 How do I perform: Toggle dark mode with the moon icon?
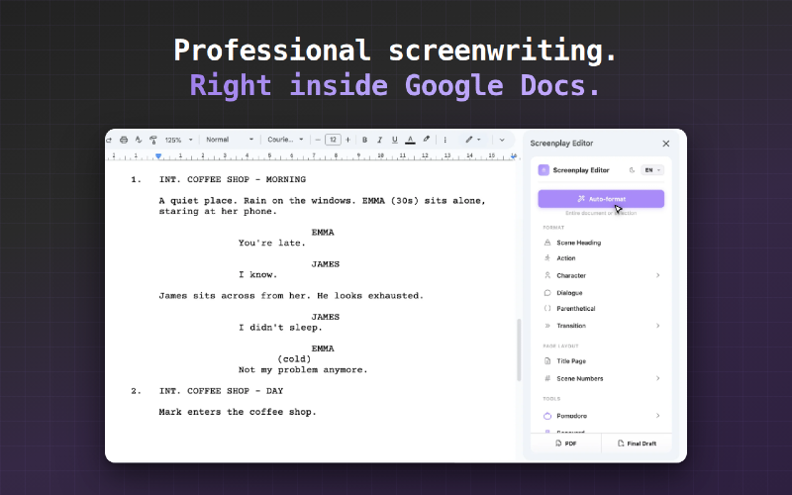(632, 170)
